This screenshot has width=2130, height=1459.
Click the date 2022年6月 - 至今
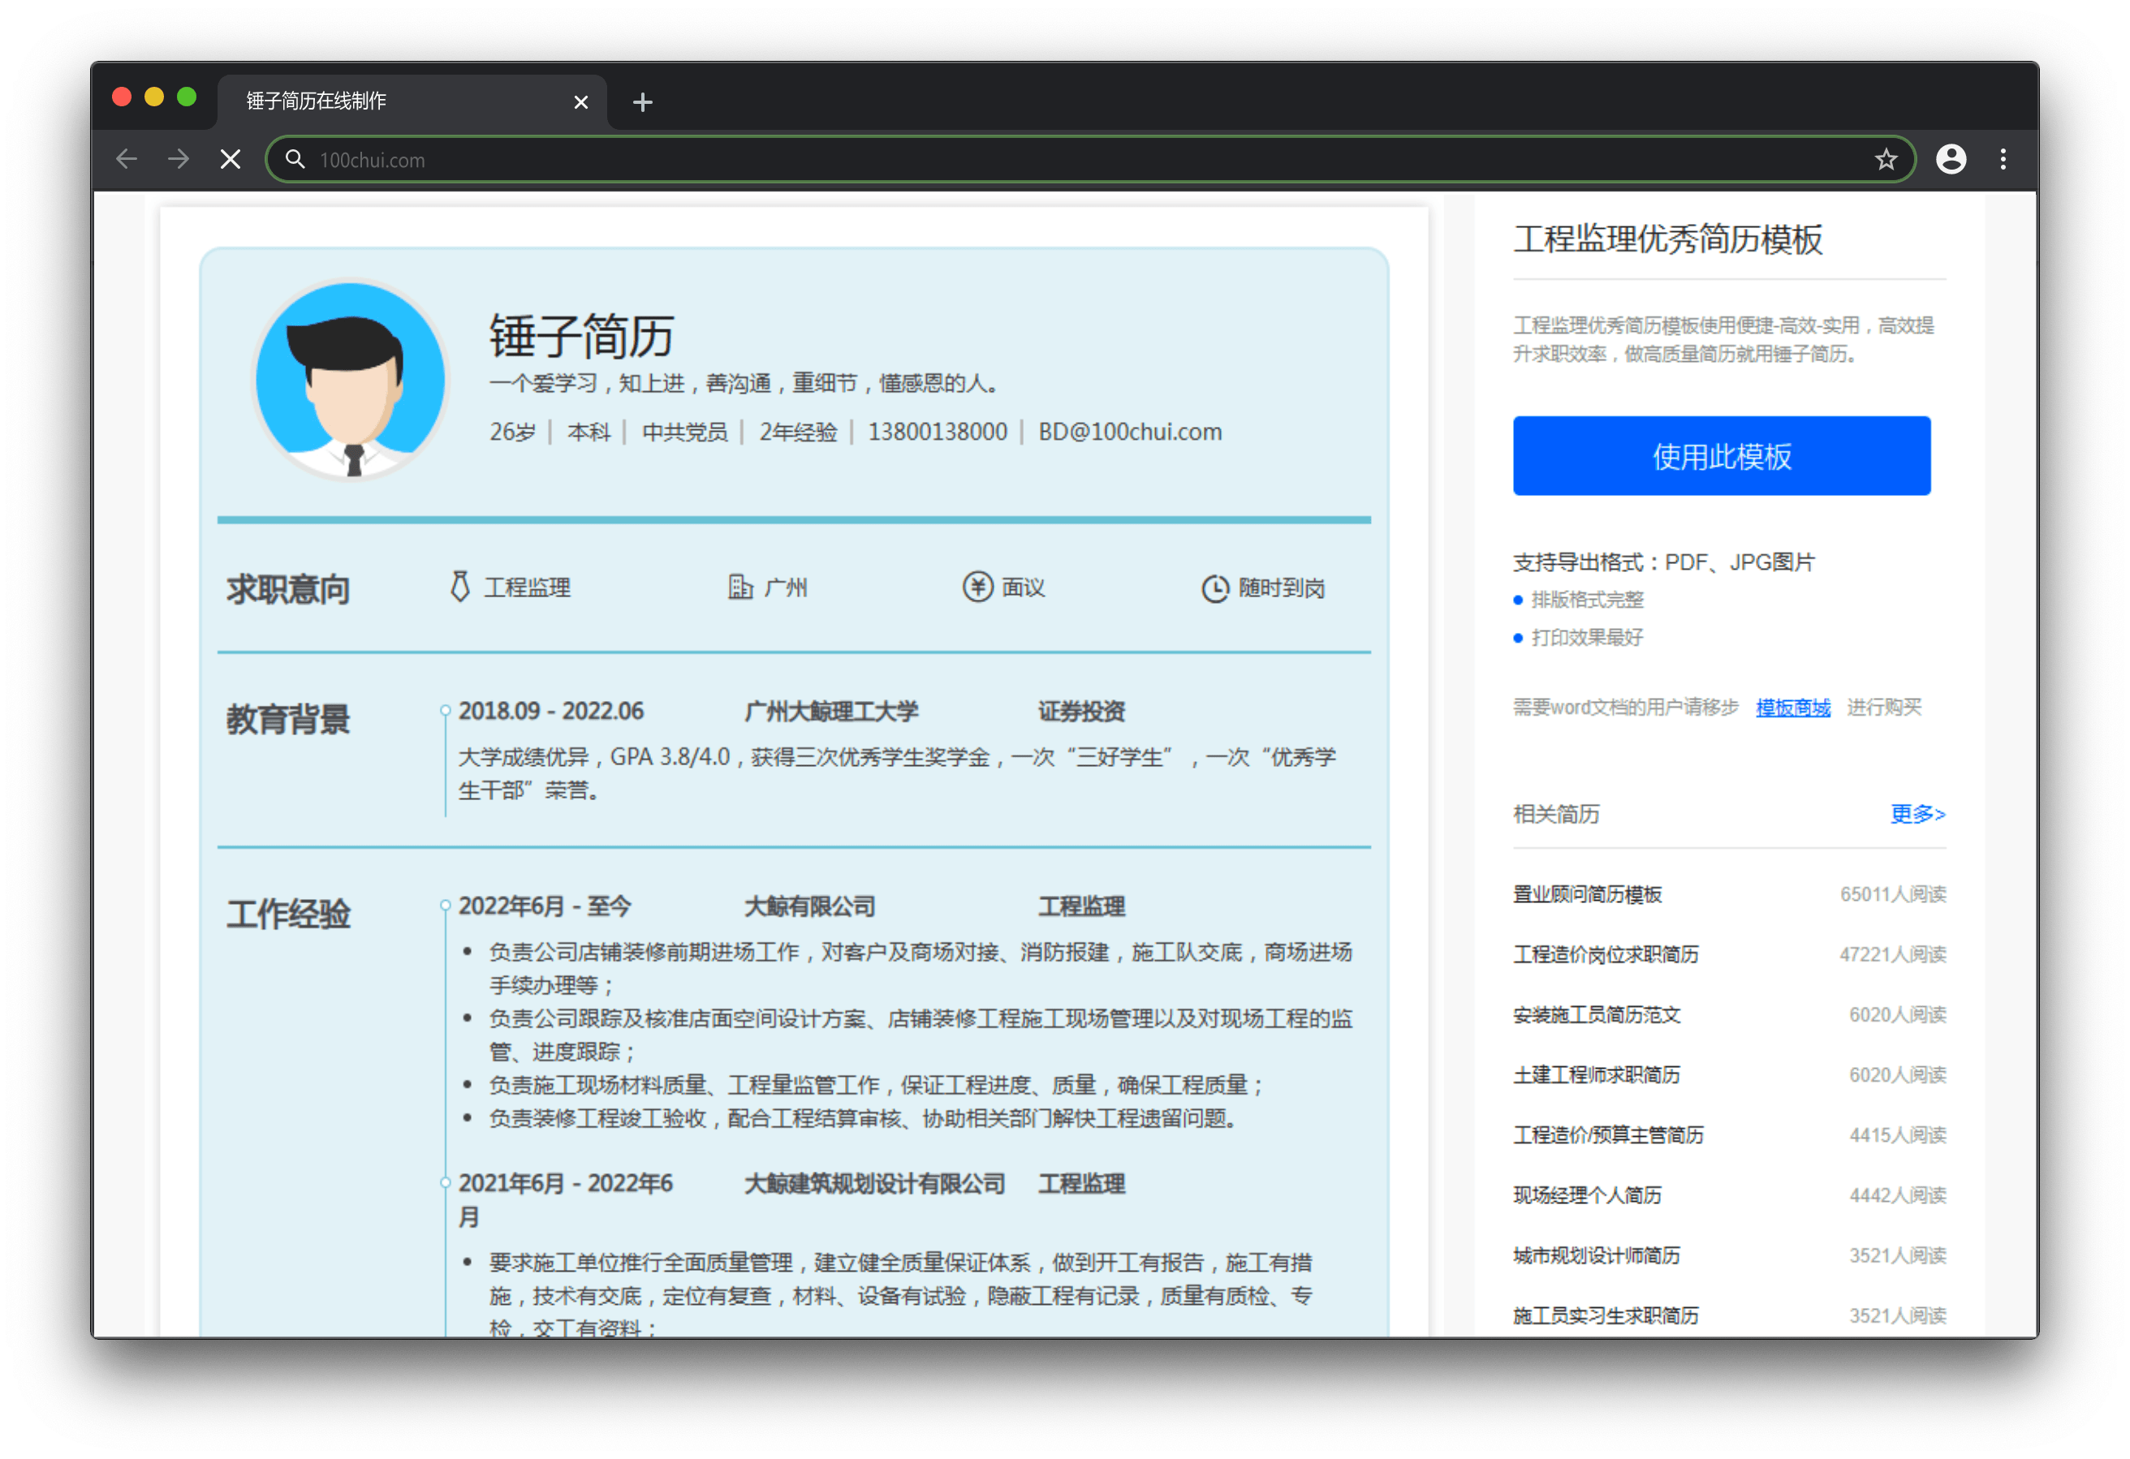click(x=545, y=906)
